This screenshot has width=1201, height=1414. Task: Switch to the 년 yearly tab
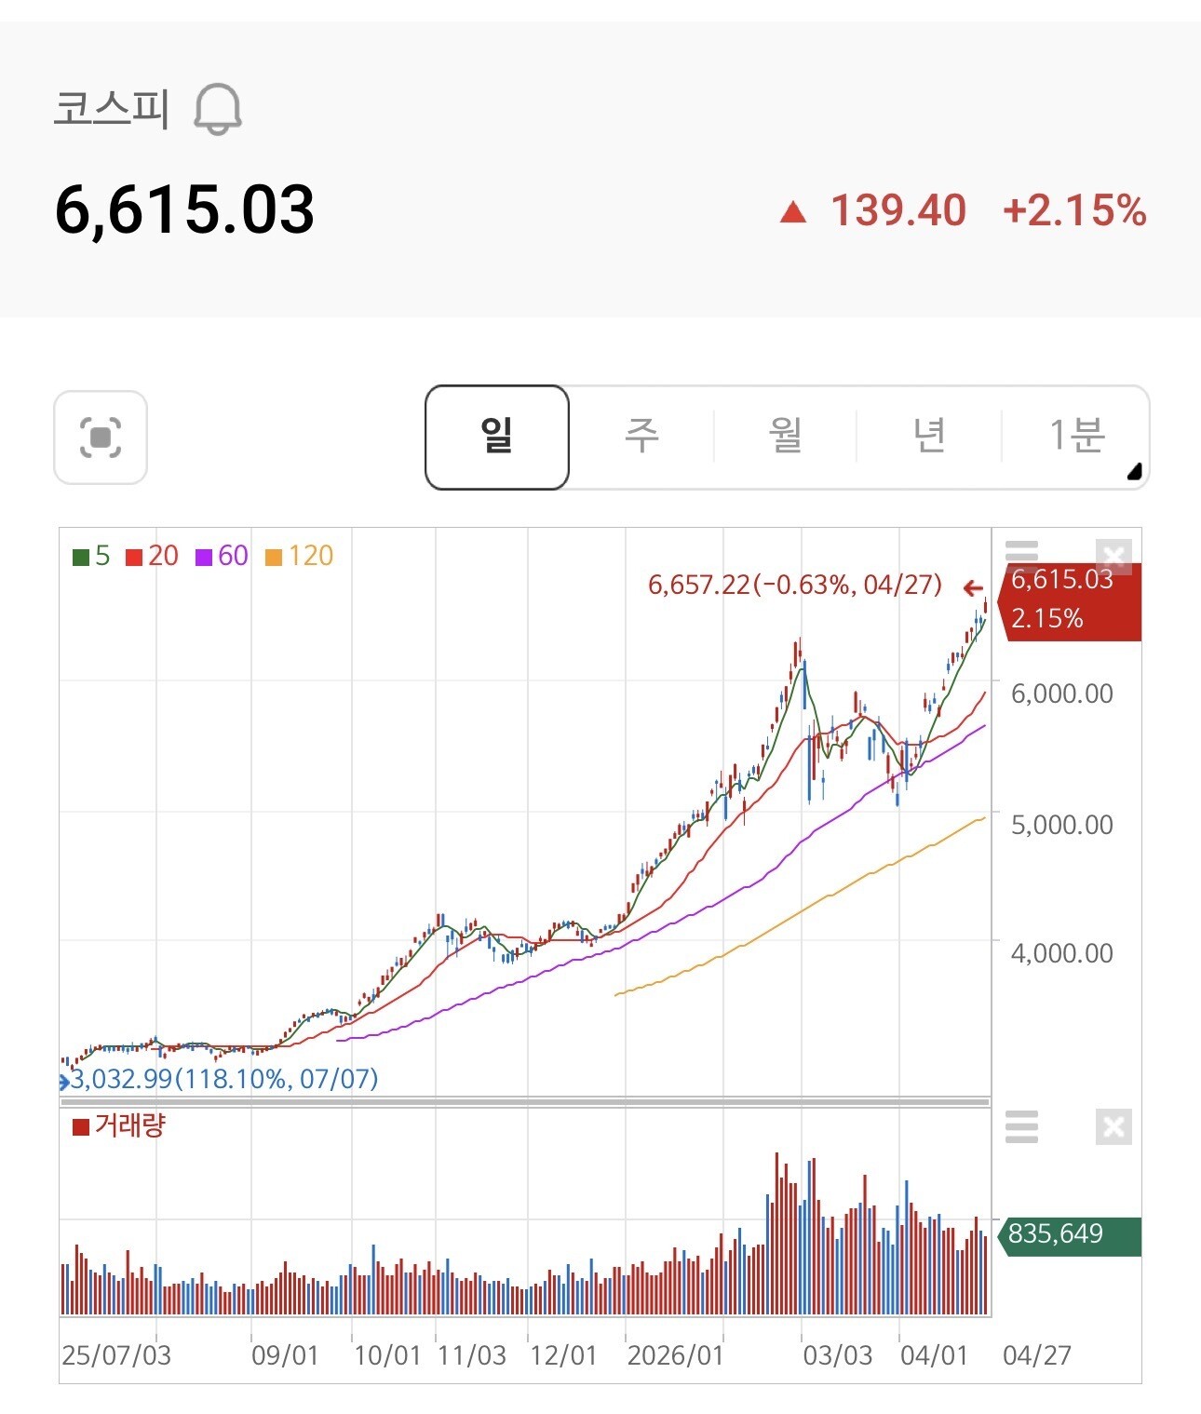(929, 437)
